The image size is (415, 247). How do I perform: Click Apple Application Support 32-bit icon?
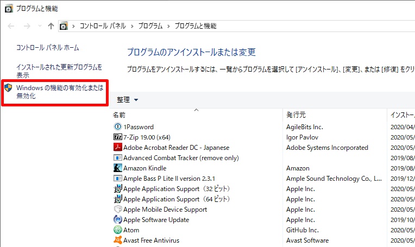coord(117,188)
